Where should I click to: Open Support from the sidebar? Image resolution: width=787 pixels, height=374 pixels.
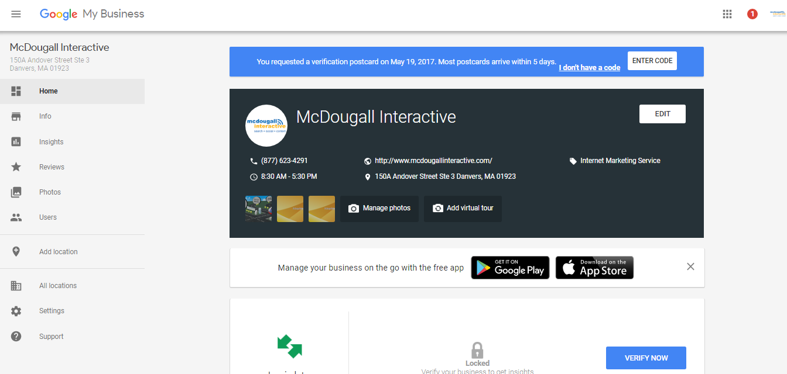pos(72,337)
